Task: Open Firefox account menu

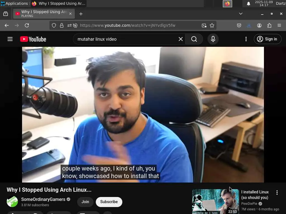Action: click(259, 25)
